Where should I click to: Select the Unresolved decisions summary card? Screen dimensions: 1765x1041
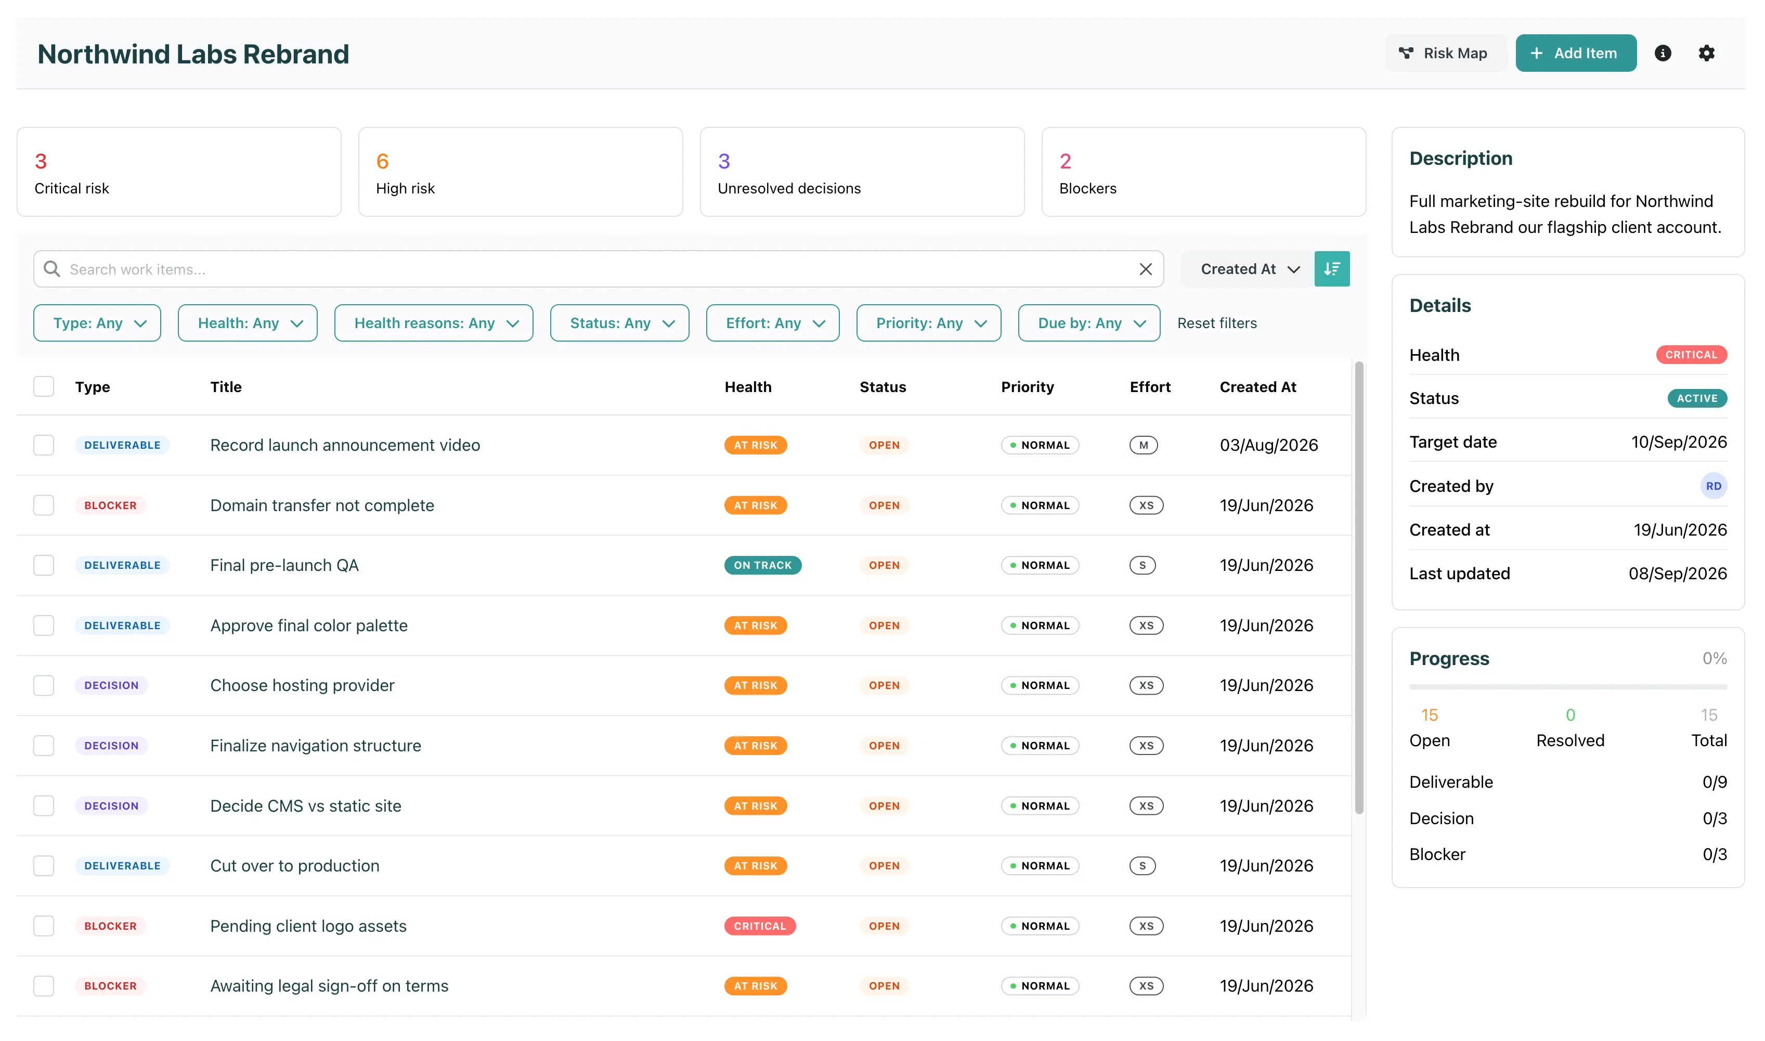(862, 172)
